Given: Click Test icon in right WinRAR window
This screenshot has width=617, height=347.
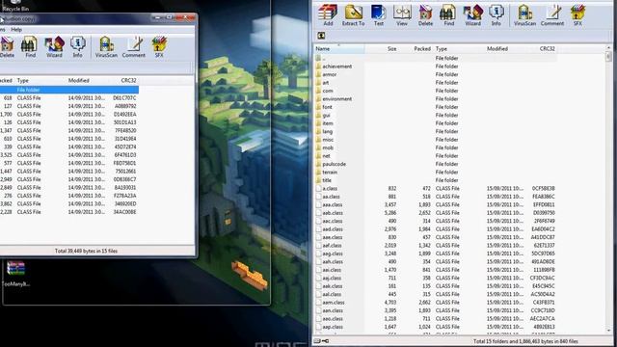Looking at the screenshot, I should click(x=378, y=15).
